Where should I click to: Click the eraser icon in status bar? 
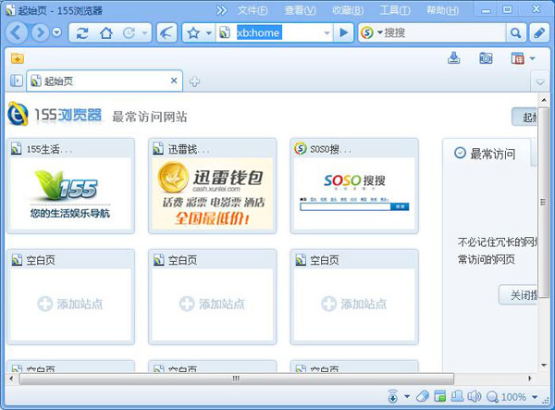pyautogui.click(x=423, y=396)
